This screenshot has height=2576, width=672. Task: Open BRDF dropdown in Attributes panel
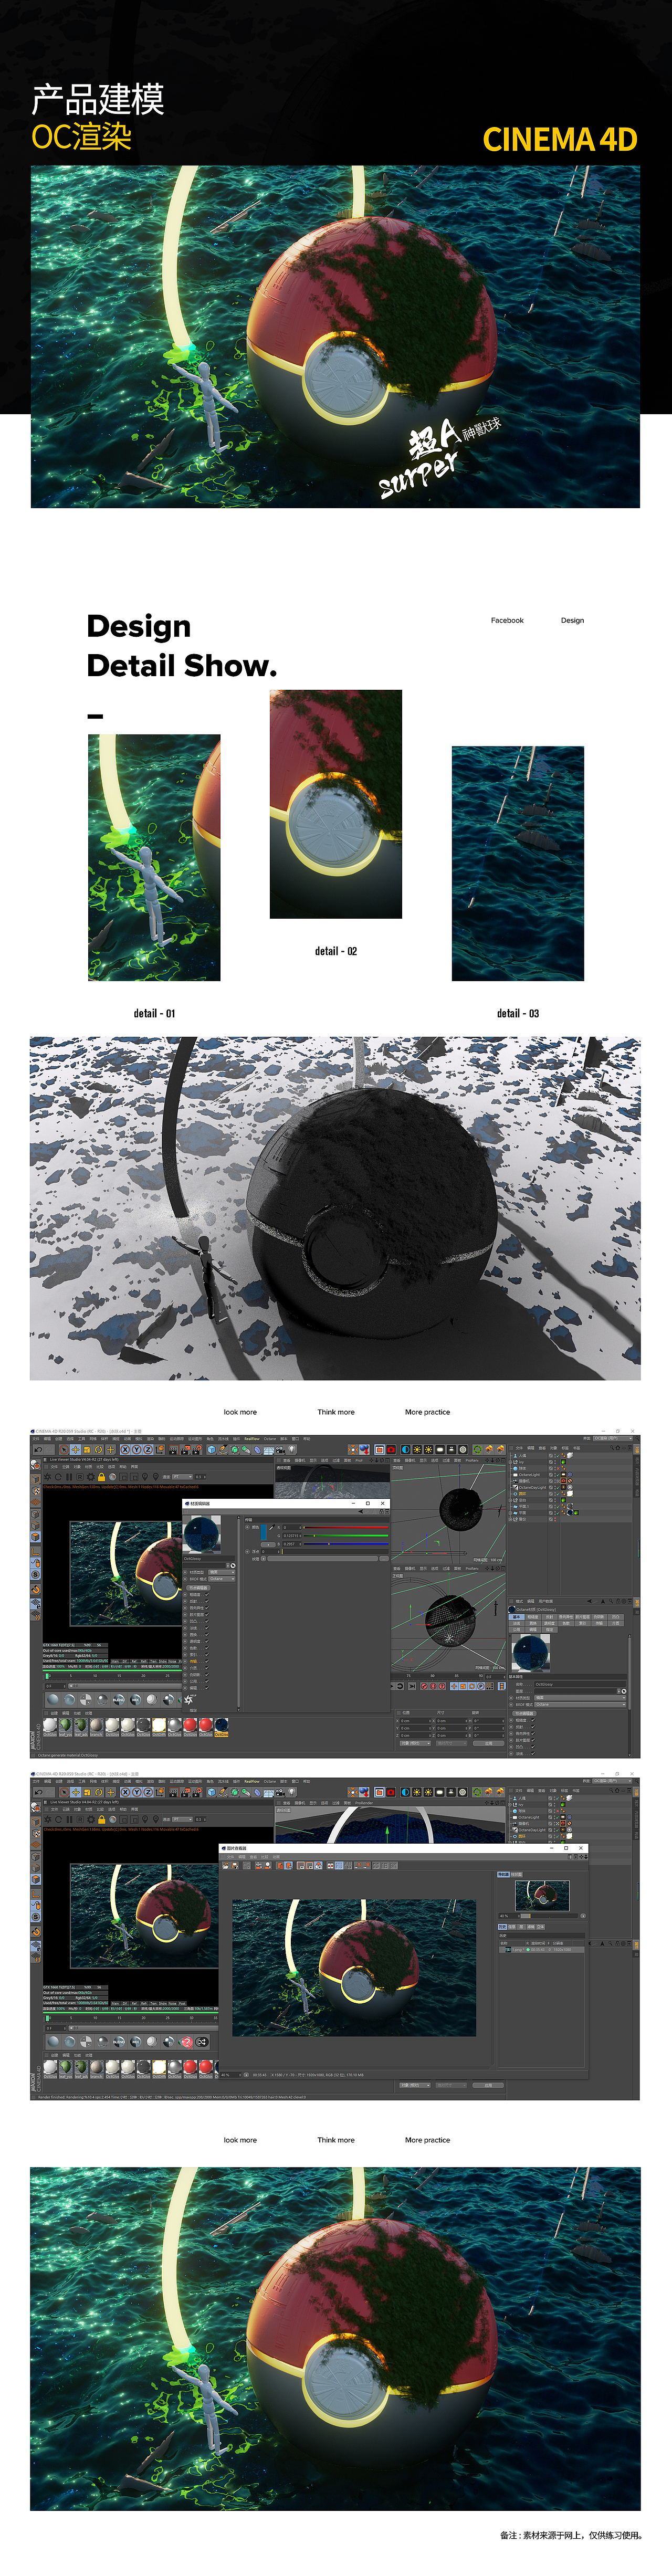click(580, 1704)
